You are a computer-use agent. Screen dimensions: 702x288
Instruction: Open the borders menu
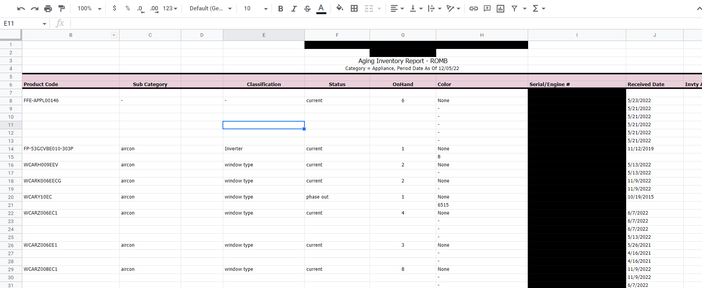354,8
